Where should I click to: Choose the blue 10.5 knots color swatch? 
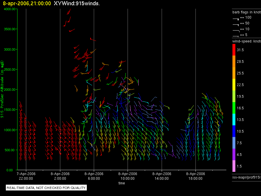pos(234,131)
